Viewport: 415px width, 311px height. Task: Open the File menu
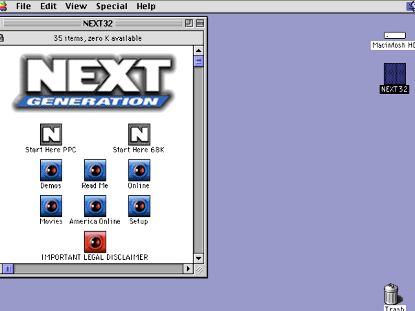click(23, 6)
